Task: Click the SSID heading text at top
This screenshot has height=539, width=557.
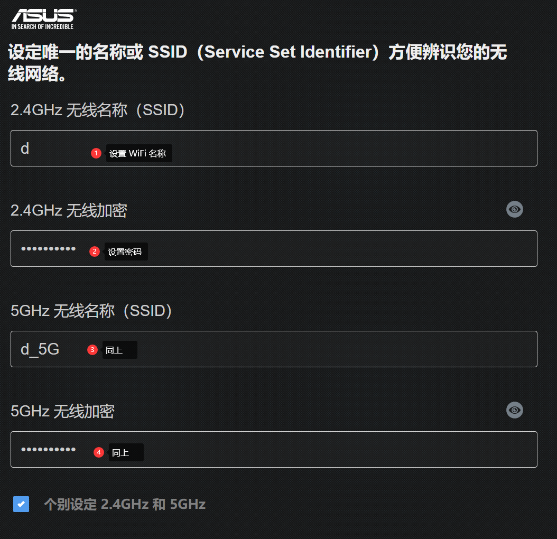Action: pos(257,62)
